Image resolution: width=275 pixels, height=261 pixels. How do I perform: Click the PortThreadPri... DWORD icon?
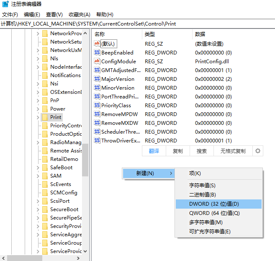click(97, 96)
